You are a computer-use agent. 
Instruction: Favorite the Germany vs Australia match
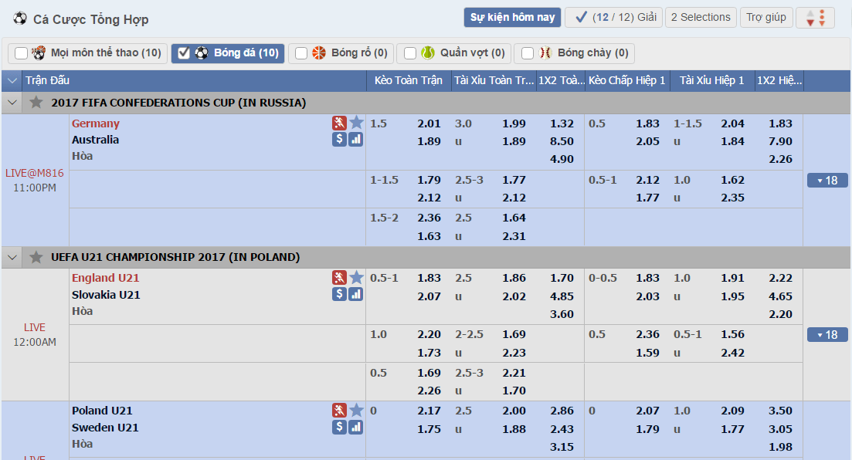coord(356,123)
